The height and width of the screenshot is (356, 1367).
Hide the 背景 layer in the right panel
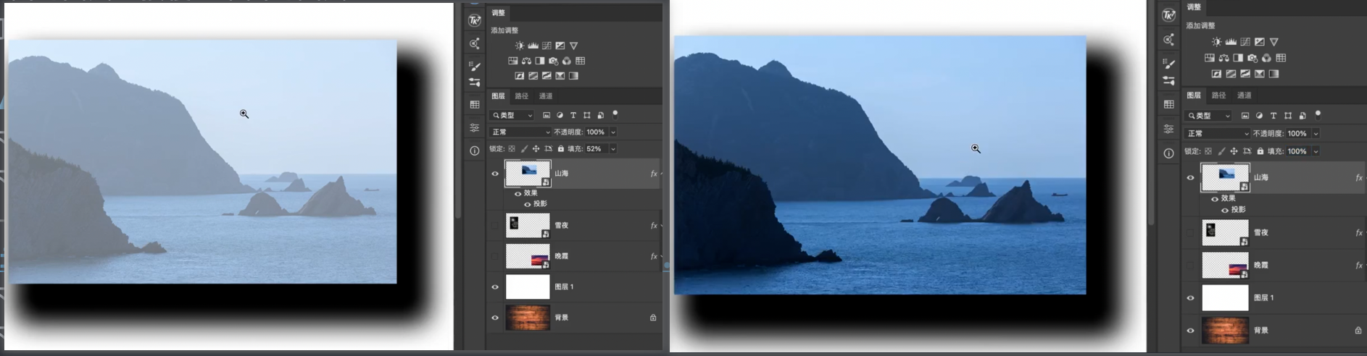(1190, 331)
